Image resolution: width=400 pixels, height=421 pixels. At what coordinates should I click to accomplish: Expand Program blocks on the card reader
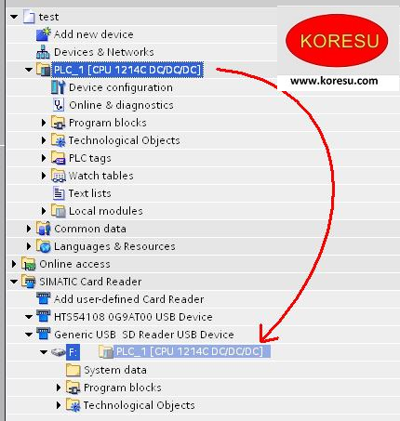point(59,388)
